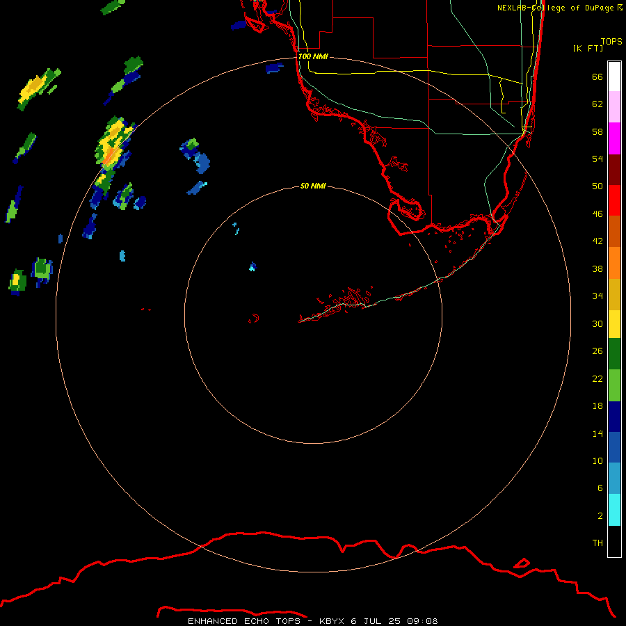
Task: Click the "[K FT]" units label
Action: [588, 48]
